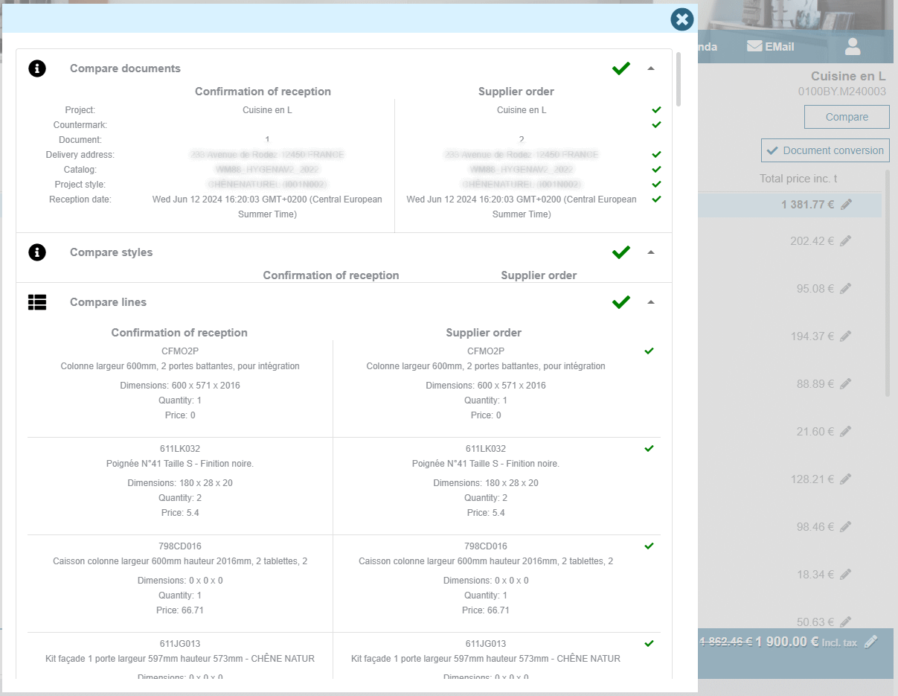Click green checkmark of Compare lines section
The width and height of the screenshot is (898, 696).
click(x=621, y=302)
